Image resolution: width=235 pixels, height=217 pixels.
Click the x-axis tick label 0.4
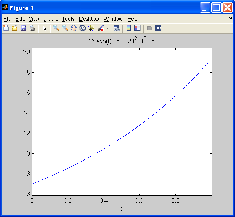[104, 200]
